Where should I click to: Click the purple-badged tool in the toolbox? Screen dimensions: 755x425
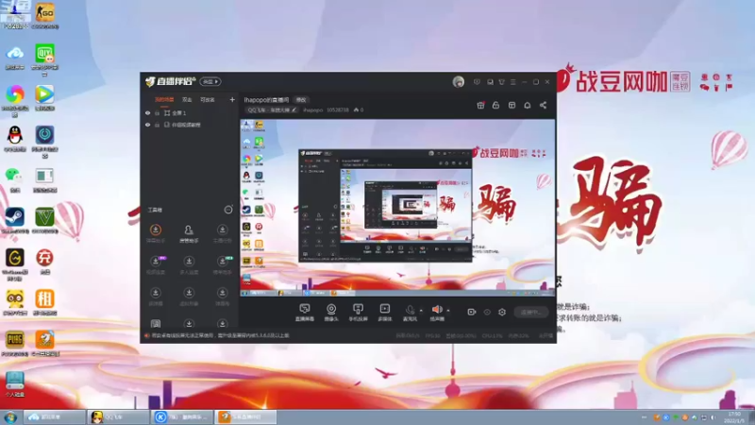click(156, 265)
